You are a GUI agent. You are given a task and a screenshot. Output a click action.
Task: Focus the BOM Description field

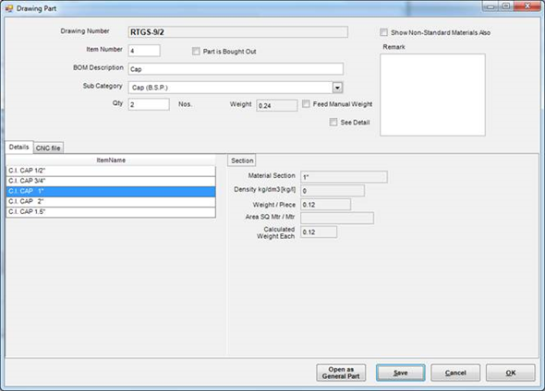236,69
